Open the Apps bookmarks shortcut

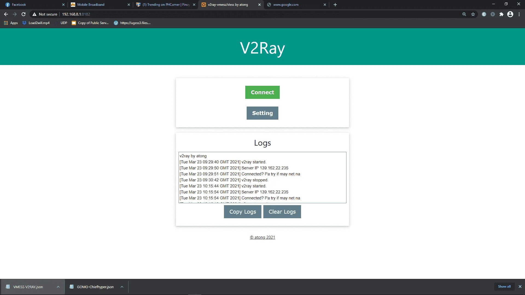point(11,23)
